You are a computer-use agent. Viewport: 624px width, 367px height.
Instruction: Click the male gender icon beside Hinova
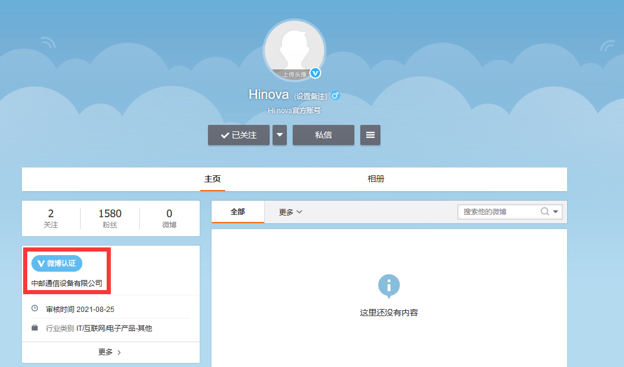tap(335, 95)
